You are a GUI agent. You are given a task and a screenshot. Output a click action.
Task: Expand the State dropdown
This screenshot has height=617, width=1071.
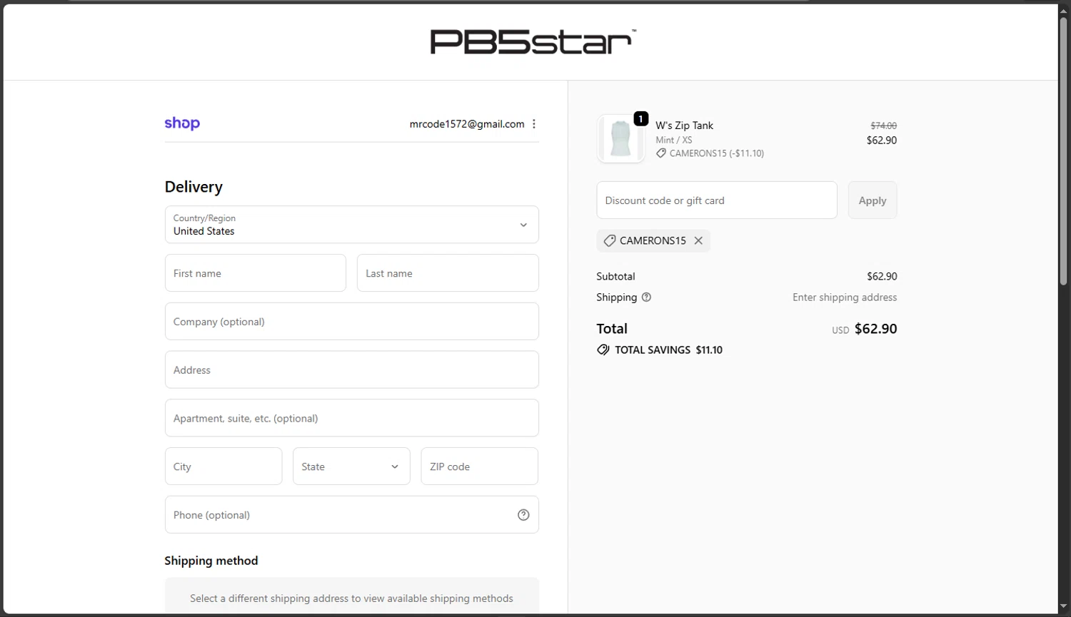pos(351,466)
